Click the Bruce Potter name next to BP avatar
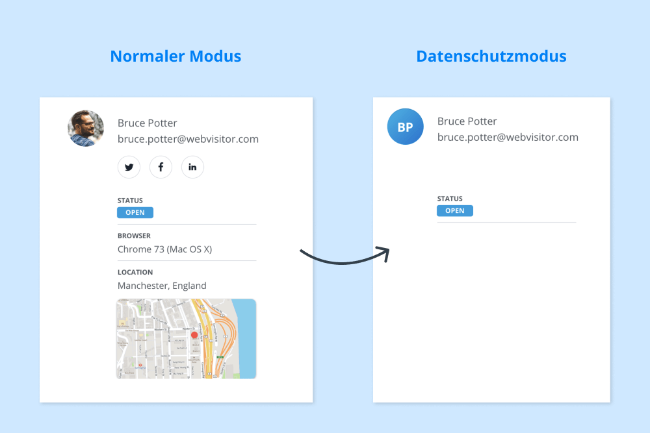650x433 pixels. pyautogui.click(x=467, y=121)
